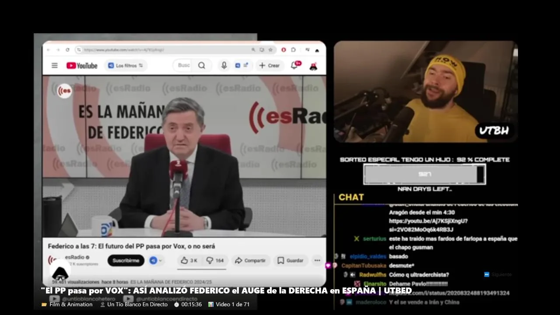Save the video with Guardar
The width and height of the screenshot is (560, 315).
point(290,260)
